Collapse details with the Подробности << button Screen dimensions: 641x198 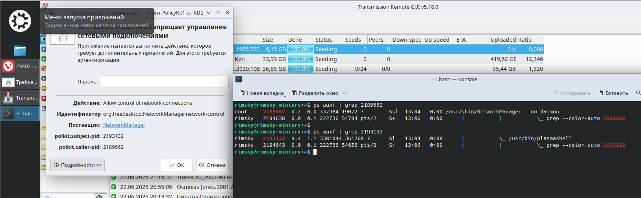click(78, 165)
